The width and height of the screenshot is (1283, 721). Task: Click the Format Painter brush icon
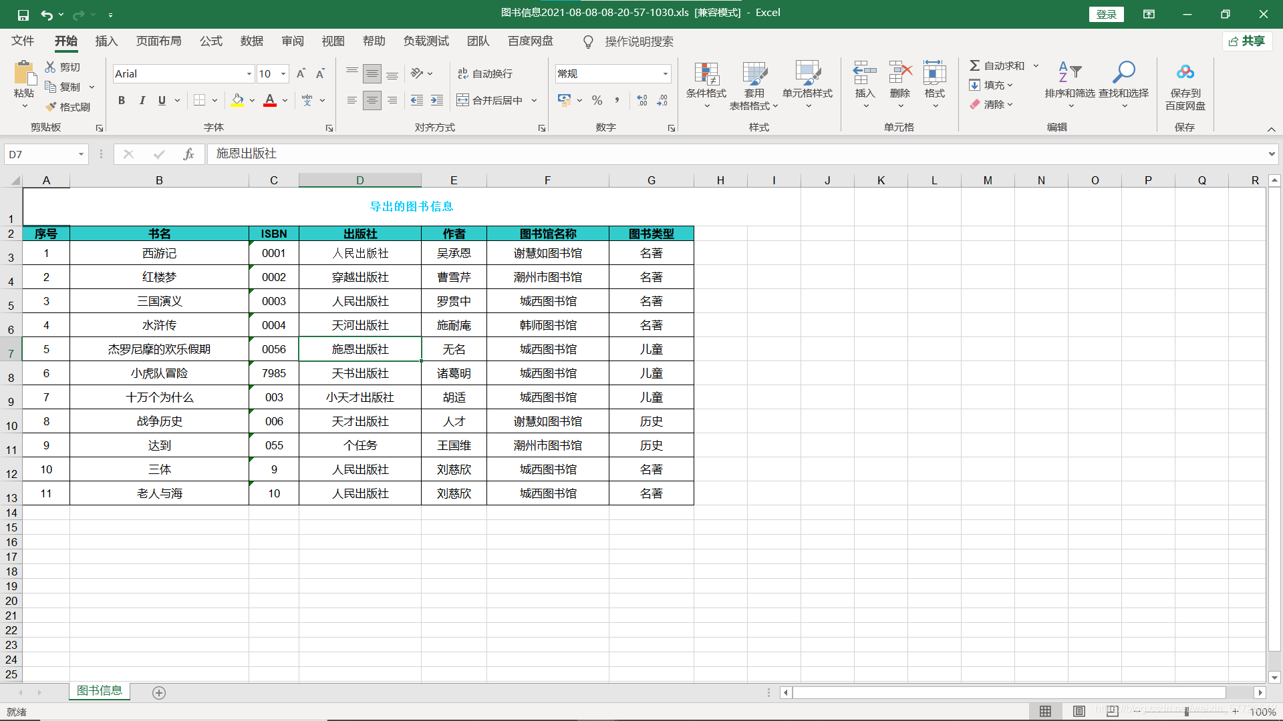point(51,107)
